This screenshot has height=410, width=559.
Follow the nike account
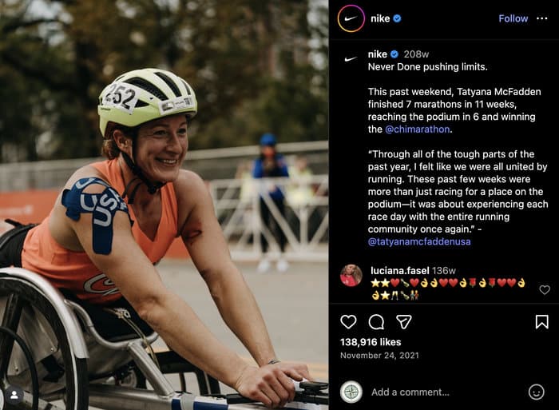point(513,18)
